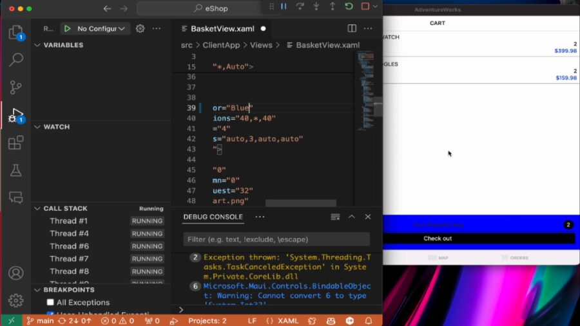Click the editor horizontal scrollbar
The image size is (580, 326).
[301, 203]
